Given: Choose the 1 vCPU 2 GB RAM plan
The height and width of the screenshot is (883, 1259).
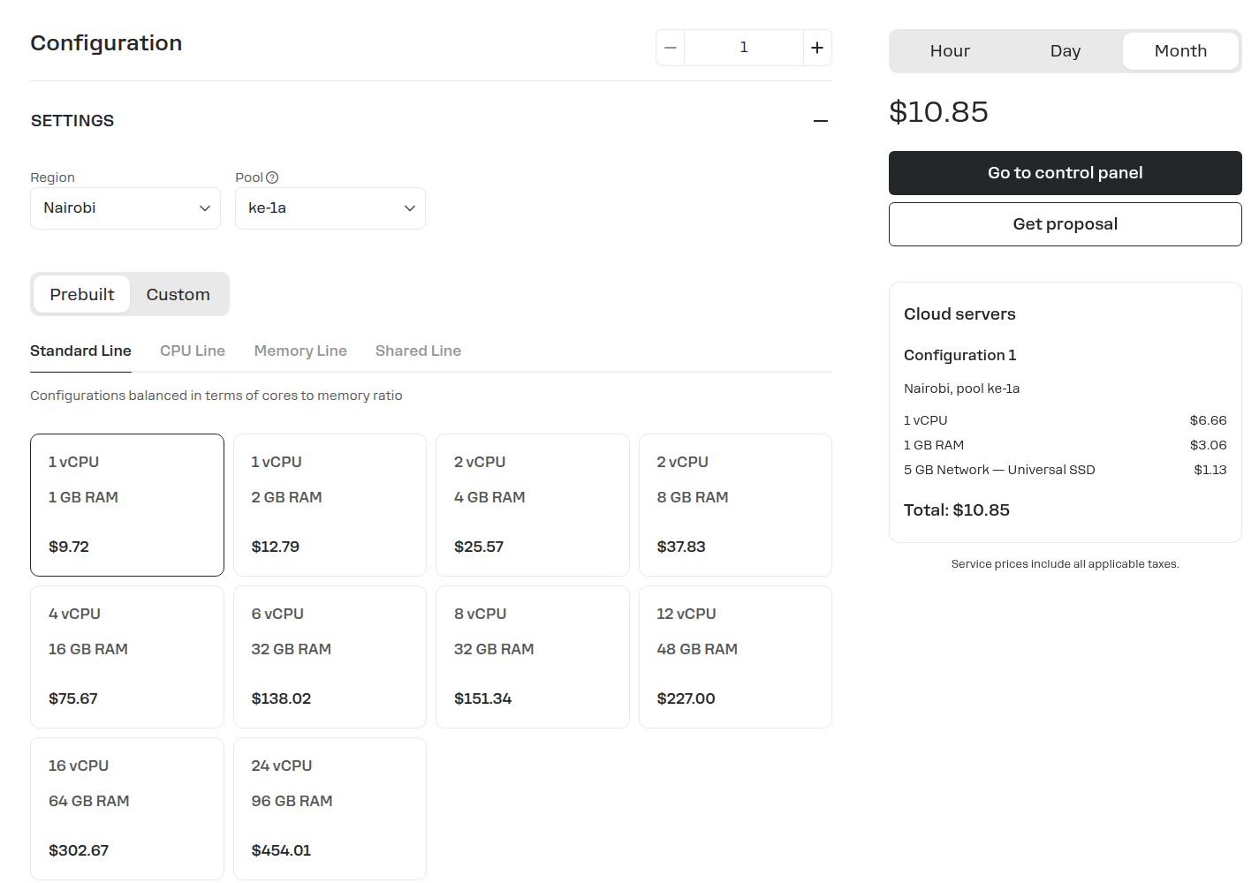Looking at the screenshot, I should [330, 505].
